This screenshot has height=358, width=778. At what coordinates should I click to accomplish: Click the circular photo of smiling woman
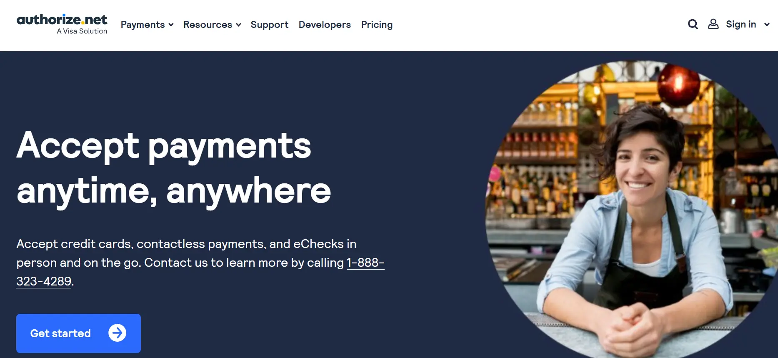(631, 208)
